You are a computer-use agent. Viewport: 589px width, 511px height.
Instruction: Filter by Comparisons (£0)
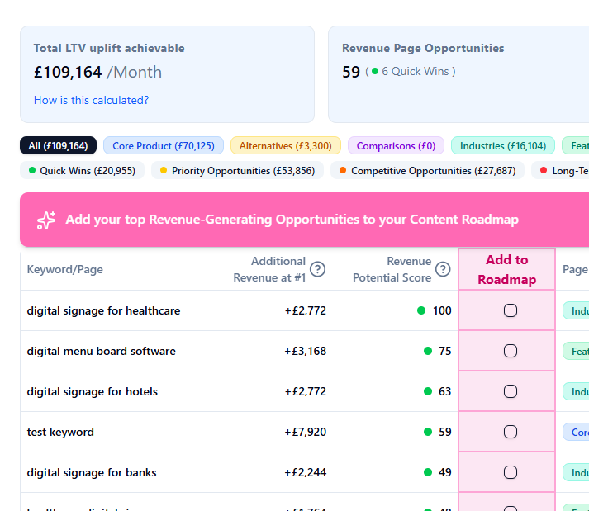tap(396, 145)
